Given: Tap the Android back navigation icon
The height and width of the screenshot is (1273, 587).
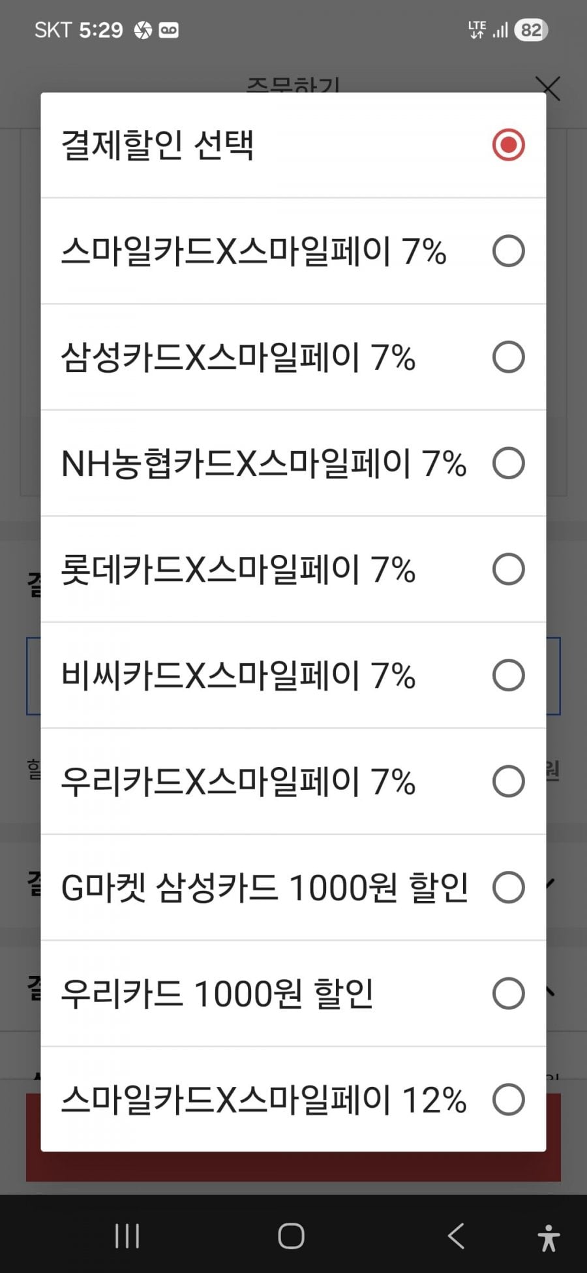Looking at the screenshot, I should click(x=456, y=1235).
